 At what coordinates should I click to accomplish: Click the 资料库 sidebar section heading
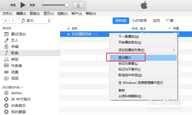[x=7, y=28]
